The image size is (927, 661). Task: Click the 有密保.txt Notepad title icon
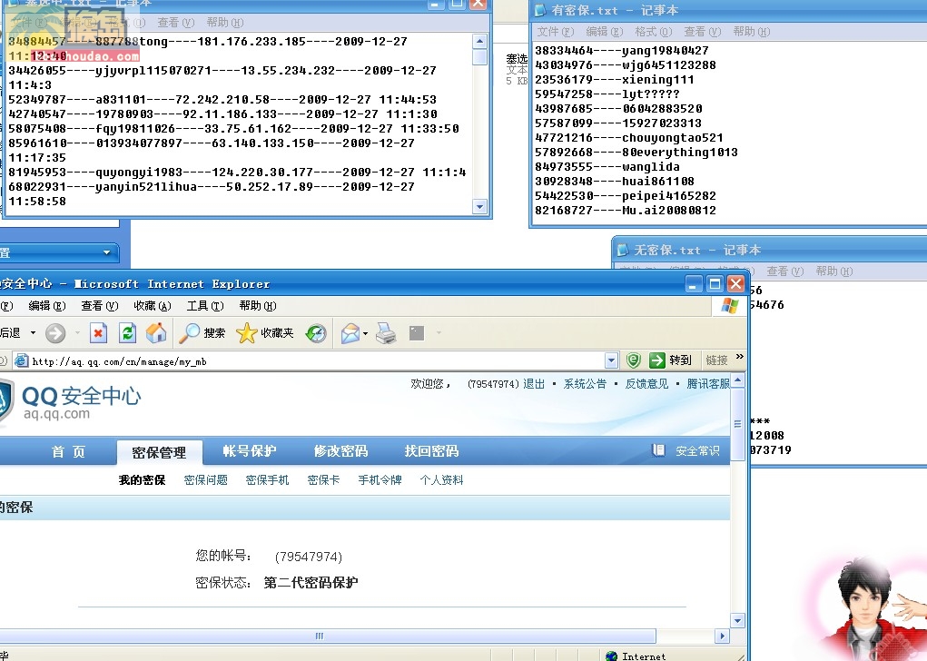pos(539,11)
